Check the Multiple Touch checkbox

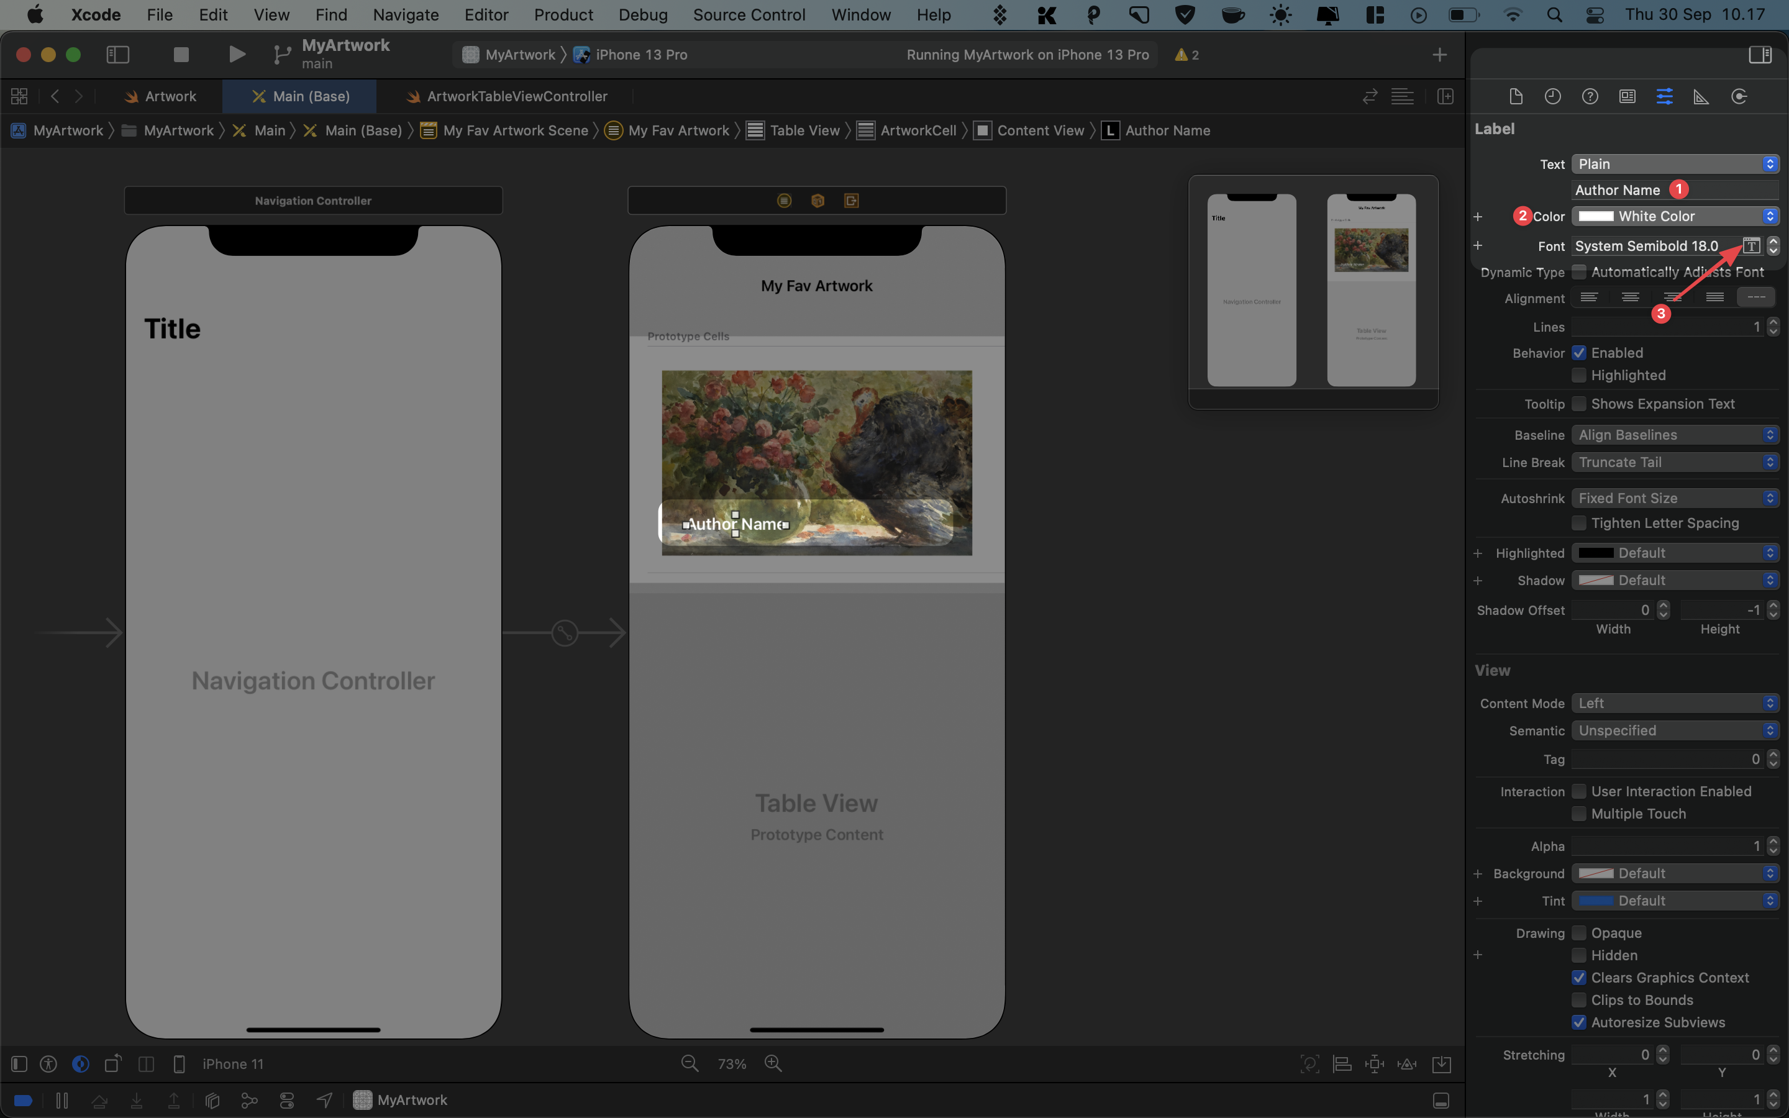coord(1579,814)
